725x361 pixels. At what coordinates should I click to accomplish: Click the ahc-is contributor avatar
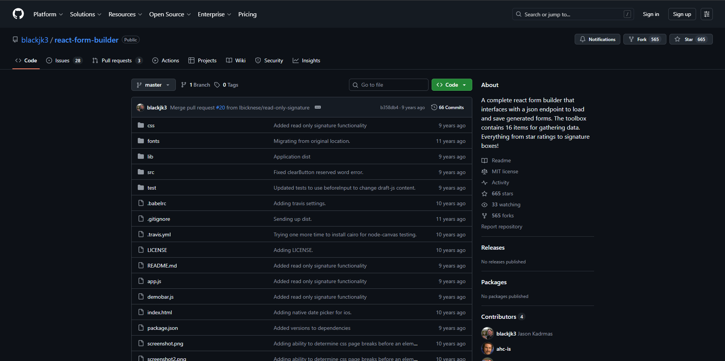point(488,348)
